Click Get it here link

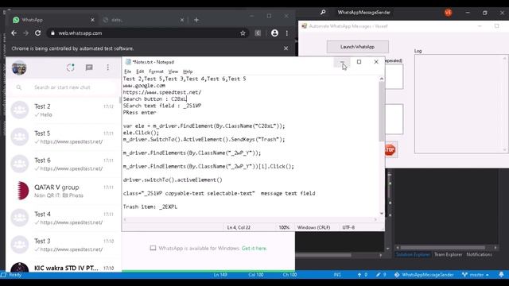[x=254, y=248]
